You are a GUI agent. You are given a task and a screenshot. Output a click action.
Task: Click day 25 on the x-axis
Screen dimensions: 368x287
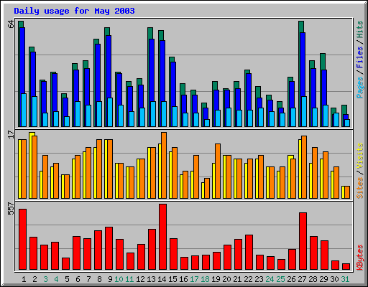280,279
